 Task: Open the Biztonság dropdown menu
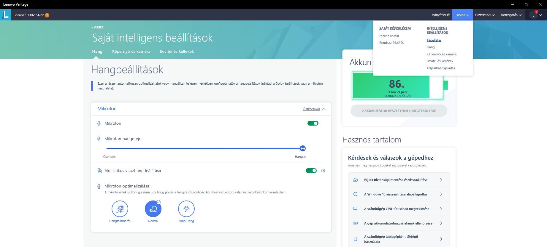(485, 15)
